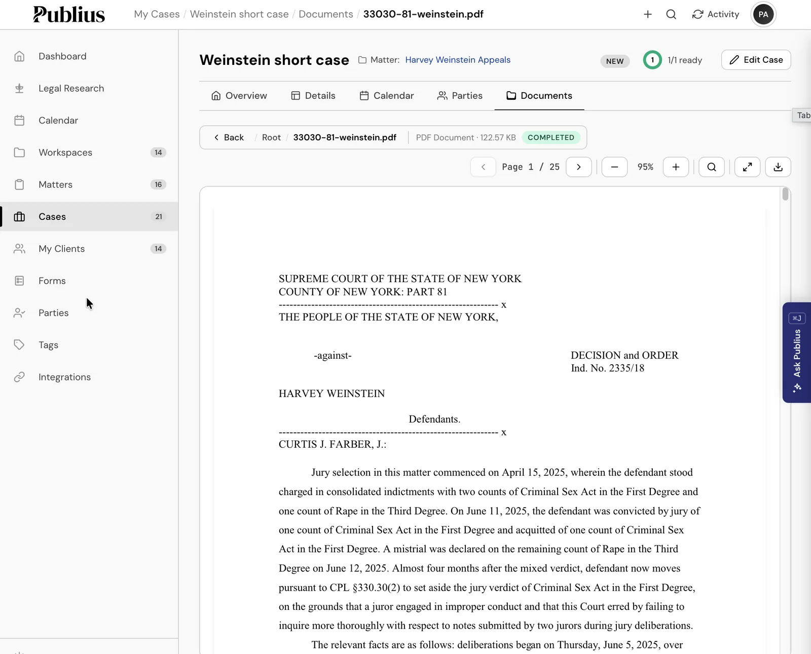Click the NEW status badge

pos(615,61)
